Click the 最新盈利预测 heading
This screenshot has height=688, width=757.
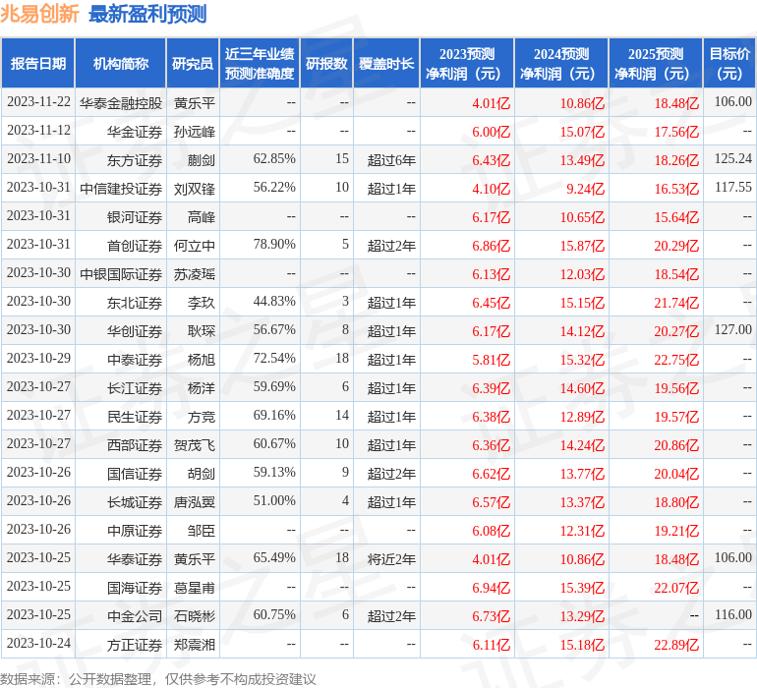click(x=147, y=14)
